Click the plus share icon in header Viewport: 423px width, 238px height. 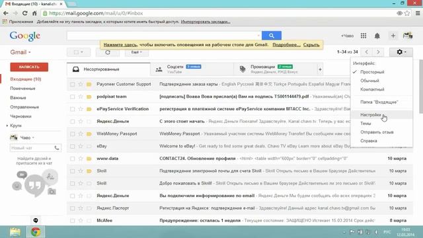pyautogui.click(x=393, y=36)
